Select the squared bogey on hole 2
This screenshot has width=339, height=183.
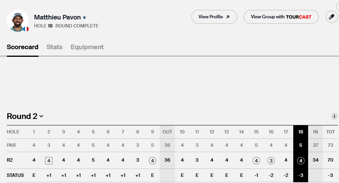click(x=49, y=161)
